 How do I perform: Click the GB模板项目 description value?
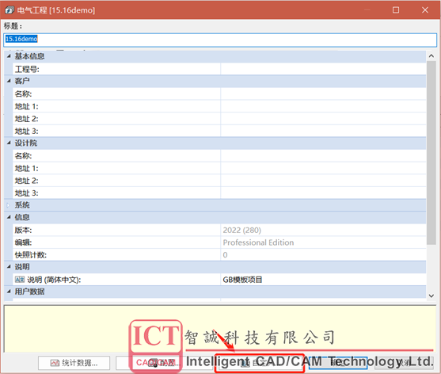[242, 280]
